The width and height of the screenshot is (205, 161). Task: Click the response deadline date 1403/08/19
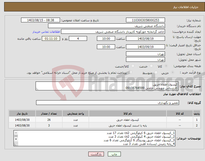[x=146, y=38]
